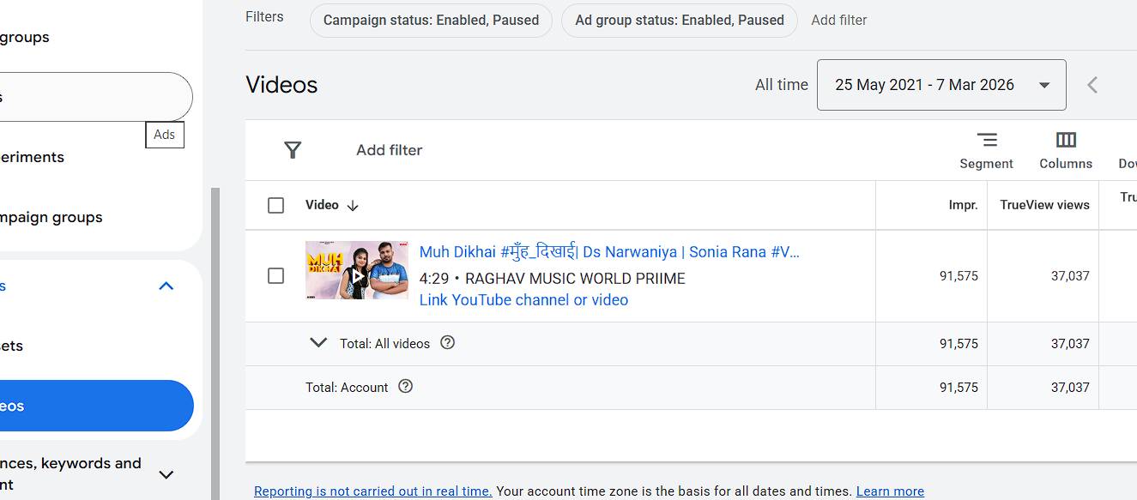Open Campaign groups in sidebar
Image resolution: width=1137 pixels, height=500 pixels.
[x=51, y=218]
